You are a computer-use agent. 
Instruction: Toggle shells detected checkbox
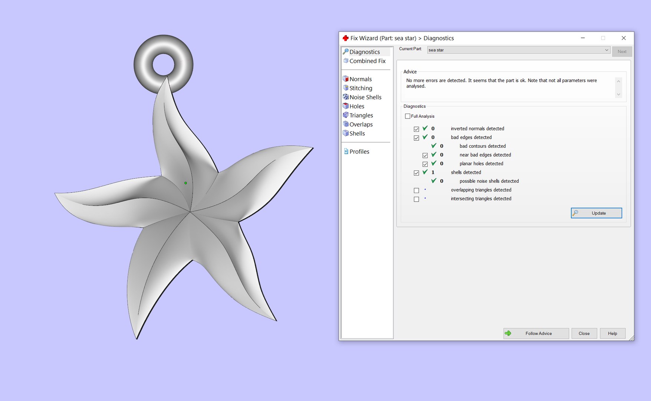point(416,173)
